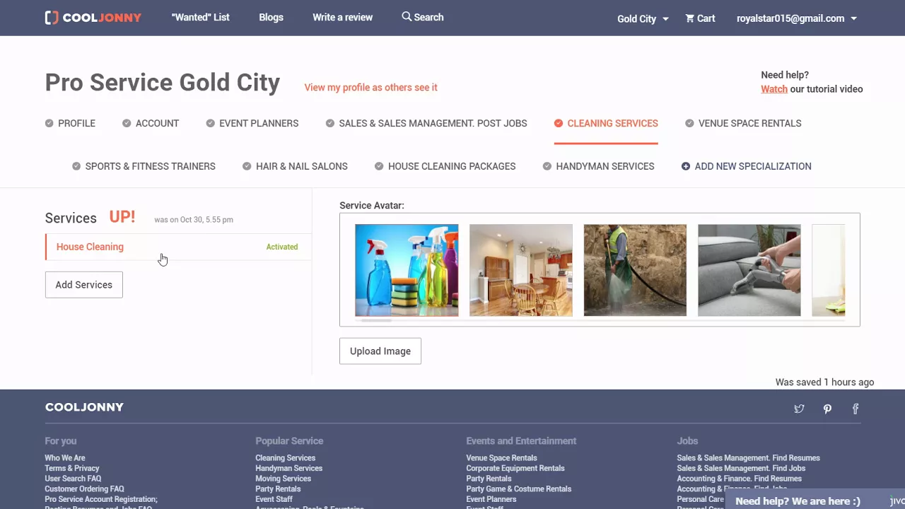
Task: Open the royalstar015@gmail.com account dropdown
Action: pos(797,18)
